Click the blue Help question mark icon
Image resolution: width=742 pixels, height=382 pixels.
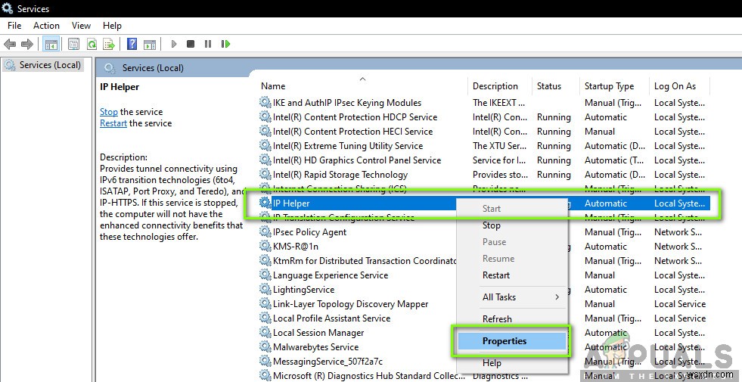pos(132,44)
